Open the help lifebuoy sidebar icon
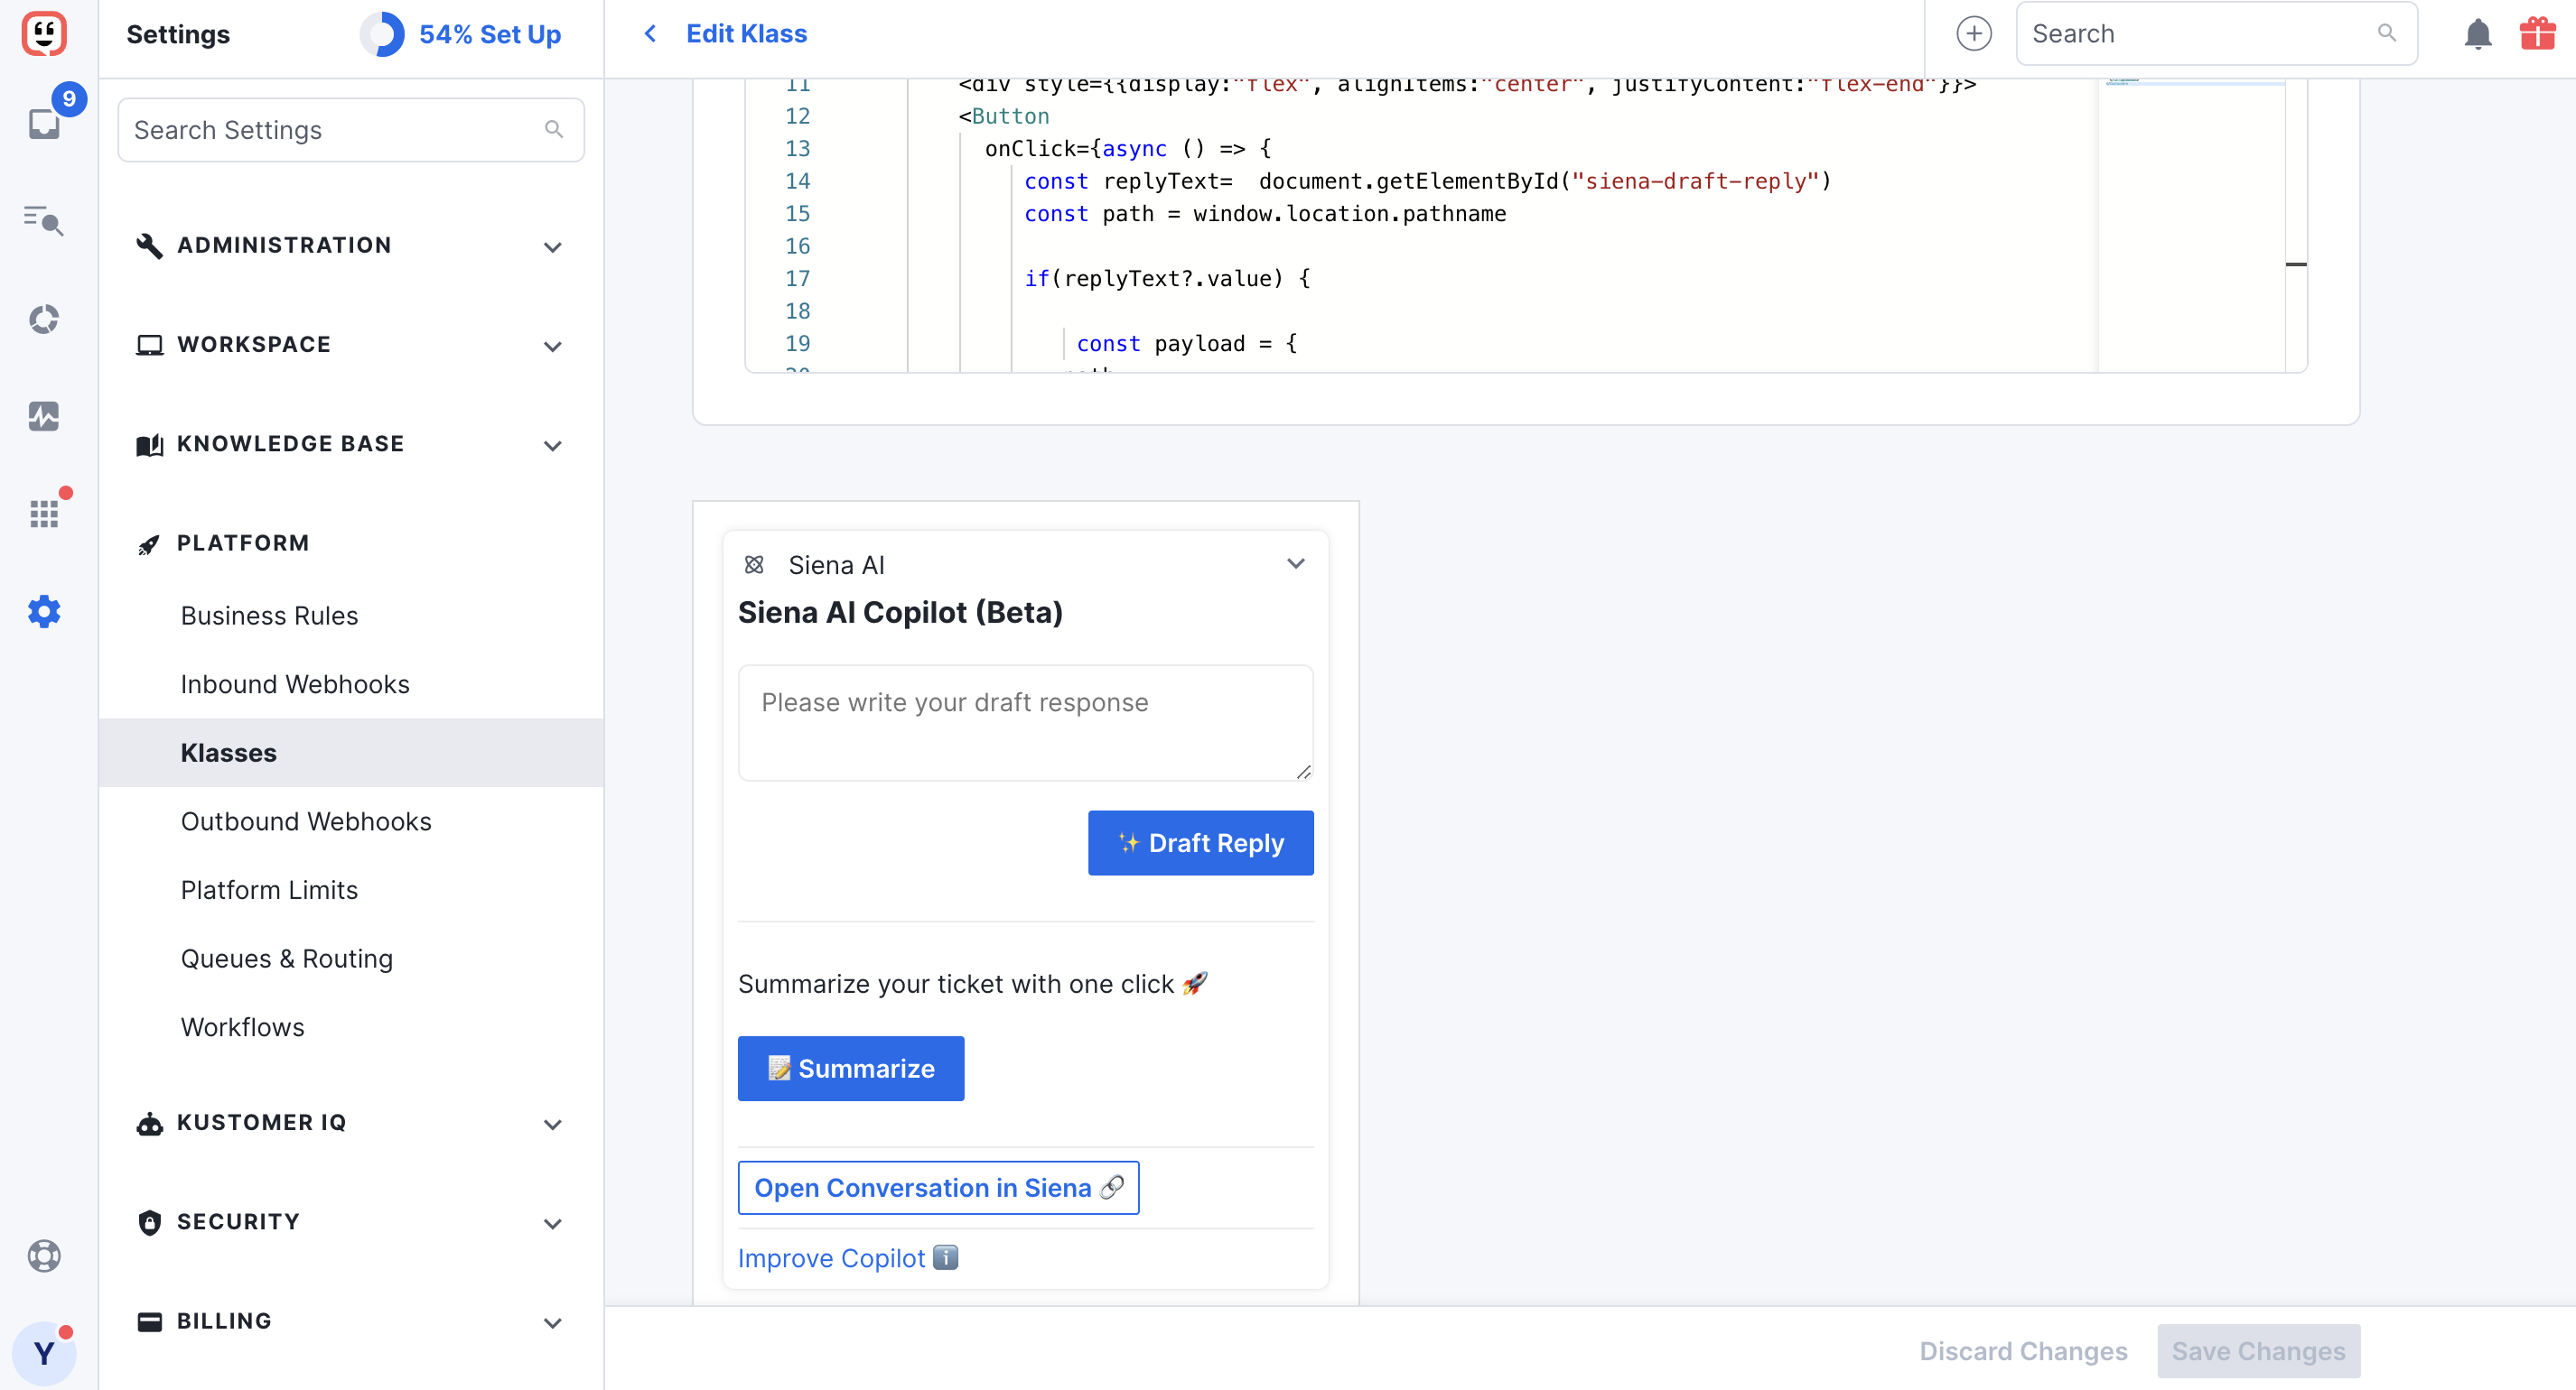 44,1256
